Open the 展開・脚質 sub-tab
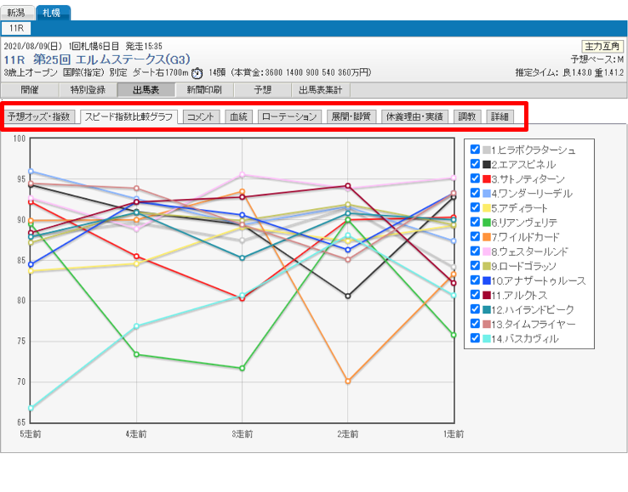 pyautogui.click(x=351, y=116)
